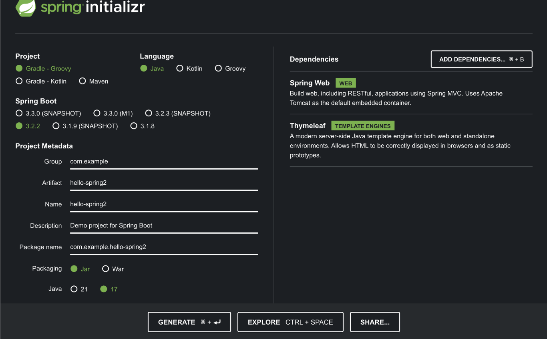Click the Spring Web description text

(x=396, y=98)
